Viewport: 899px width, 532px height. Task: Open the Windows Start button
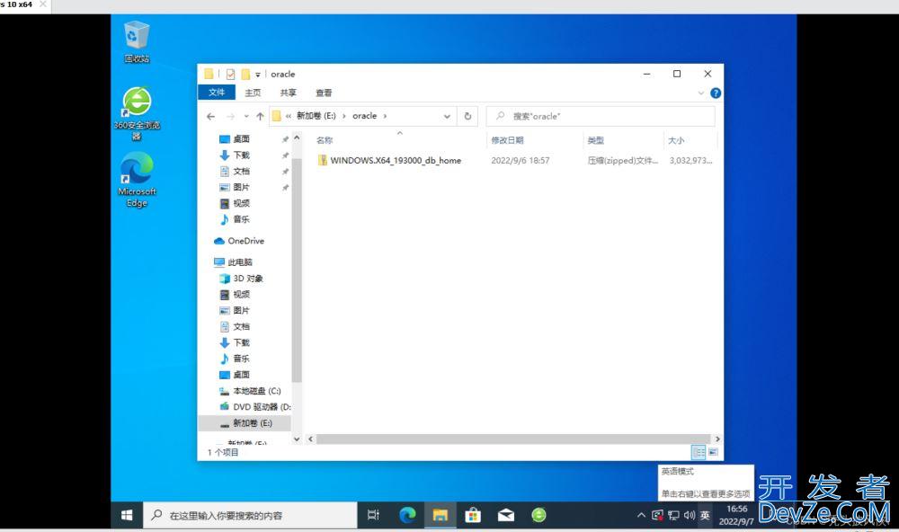click(x=127, y=515)
